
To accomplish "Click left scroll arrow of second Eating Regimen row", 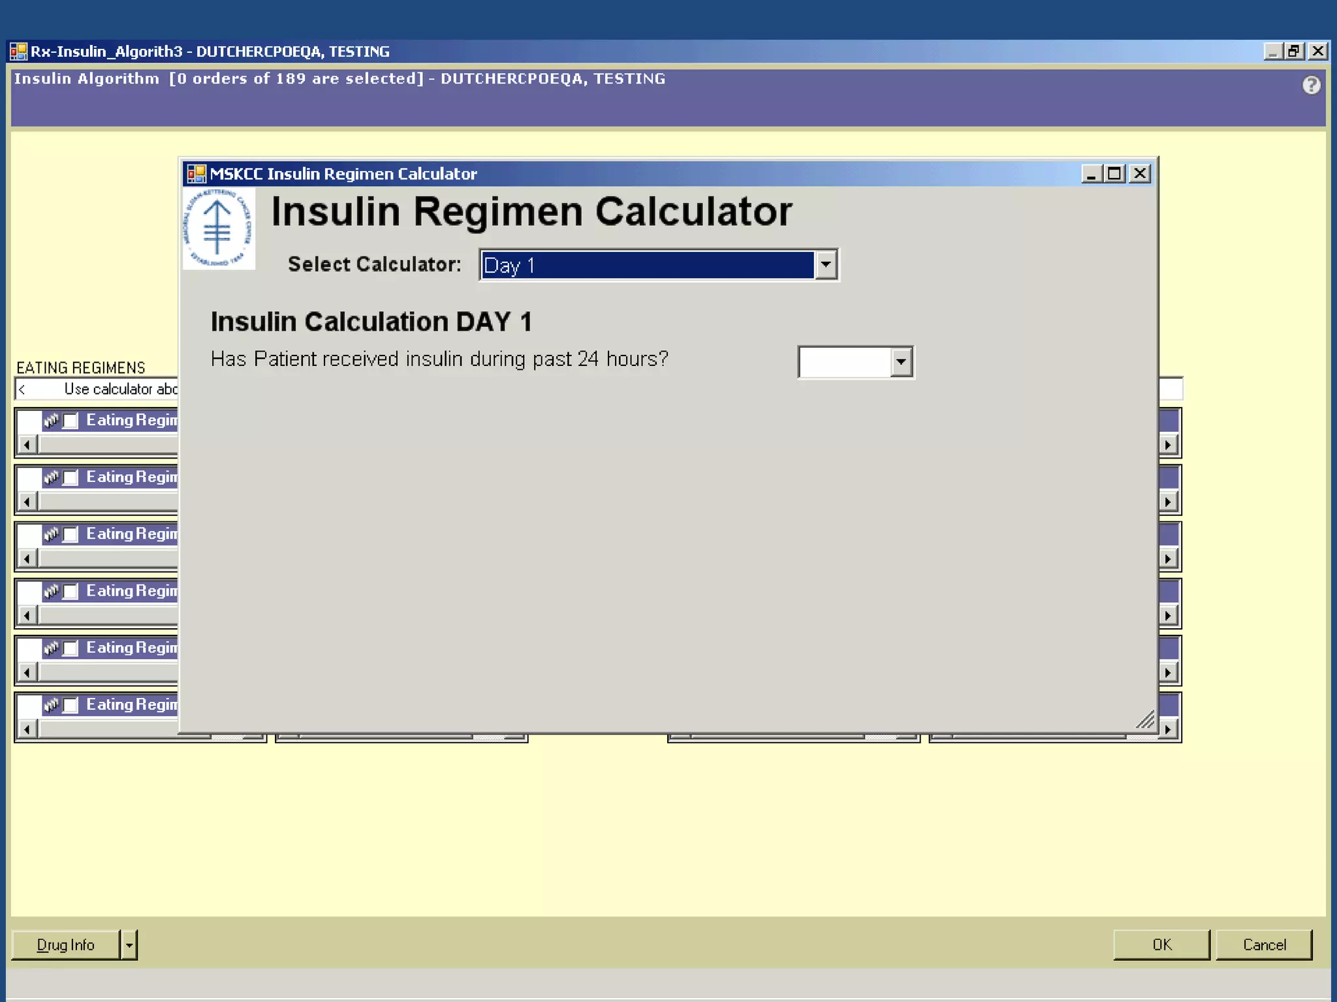I will (27, 502).
